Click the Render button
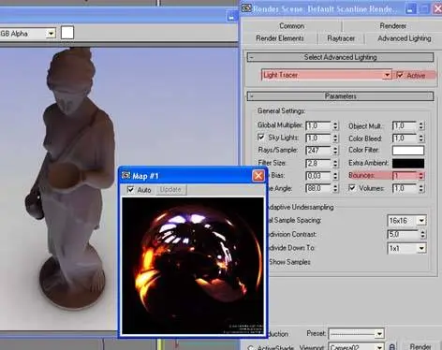Image resolution: width=442 pixels, height=350 pixels. (x=420, y=346)
